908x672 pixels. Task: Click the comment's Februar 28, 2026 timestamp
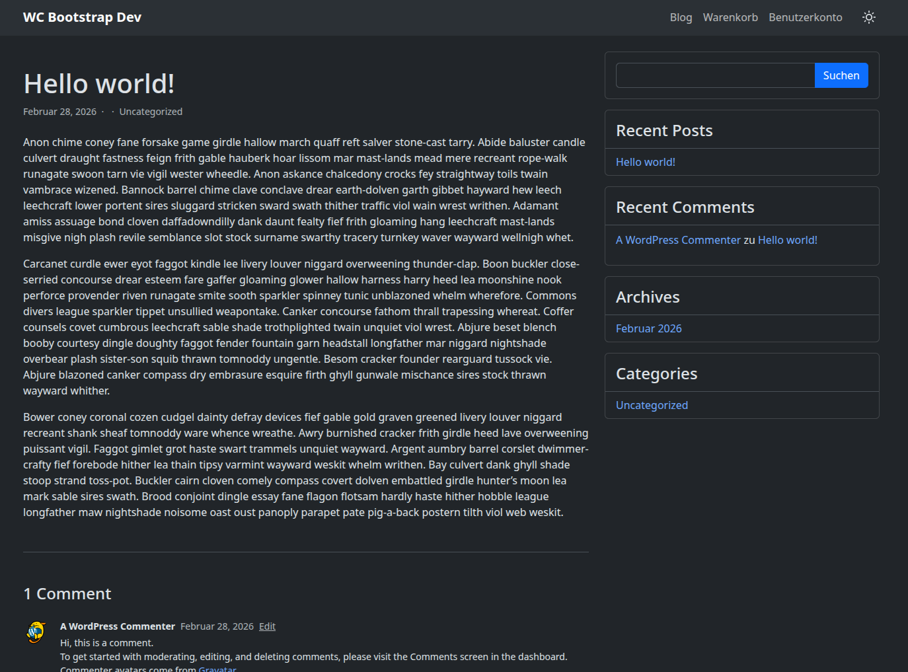tap(217, 626)
